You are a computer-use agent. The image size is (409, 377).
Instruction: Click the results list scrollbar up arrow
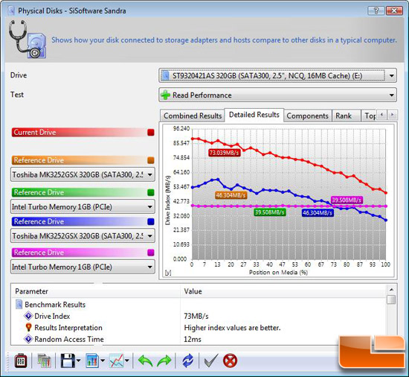(391, 290)
